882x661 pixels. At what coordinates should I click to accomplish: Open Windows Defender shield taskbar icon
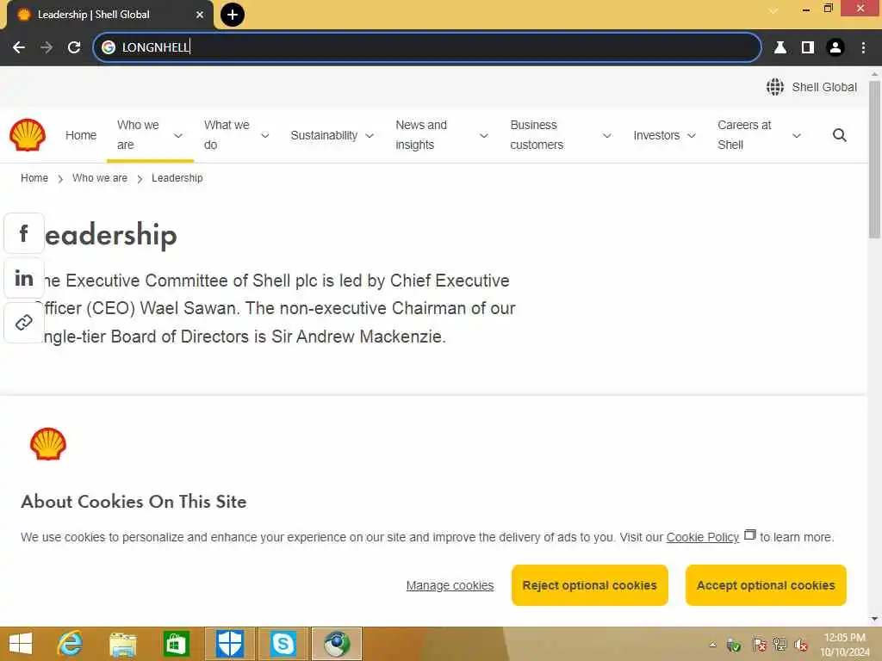tap(230, 644)
